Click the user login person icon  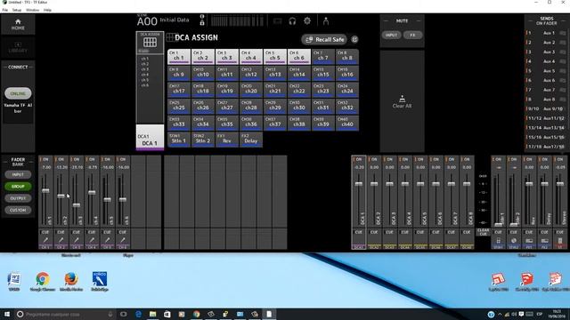click(x=326, y=21)
